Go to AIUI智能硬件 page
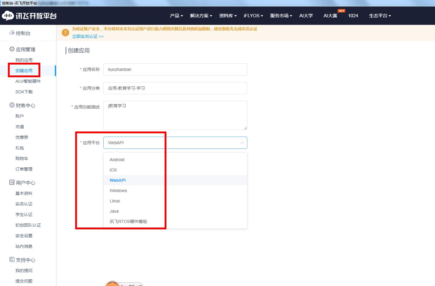Image resolution: width=435 pixels, height=286 pixels. pyautogui.click(x=28, y=81)
